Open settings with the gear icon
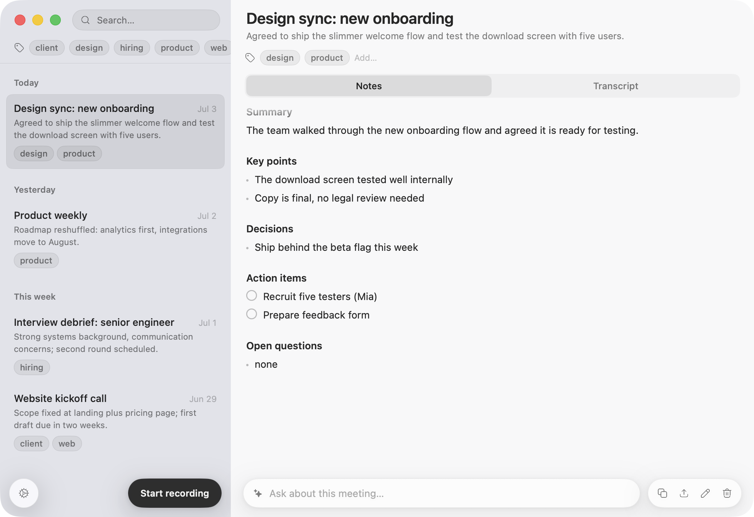Screen dimensions: 754x517 coord(24,493)
